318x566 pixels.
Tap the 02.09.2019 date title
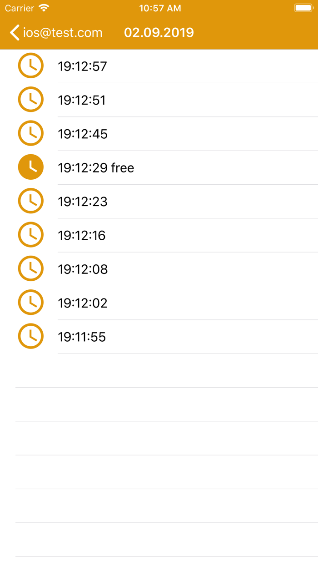(159, 33)
